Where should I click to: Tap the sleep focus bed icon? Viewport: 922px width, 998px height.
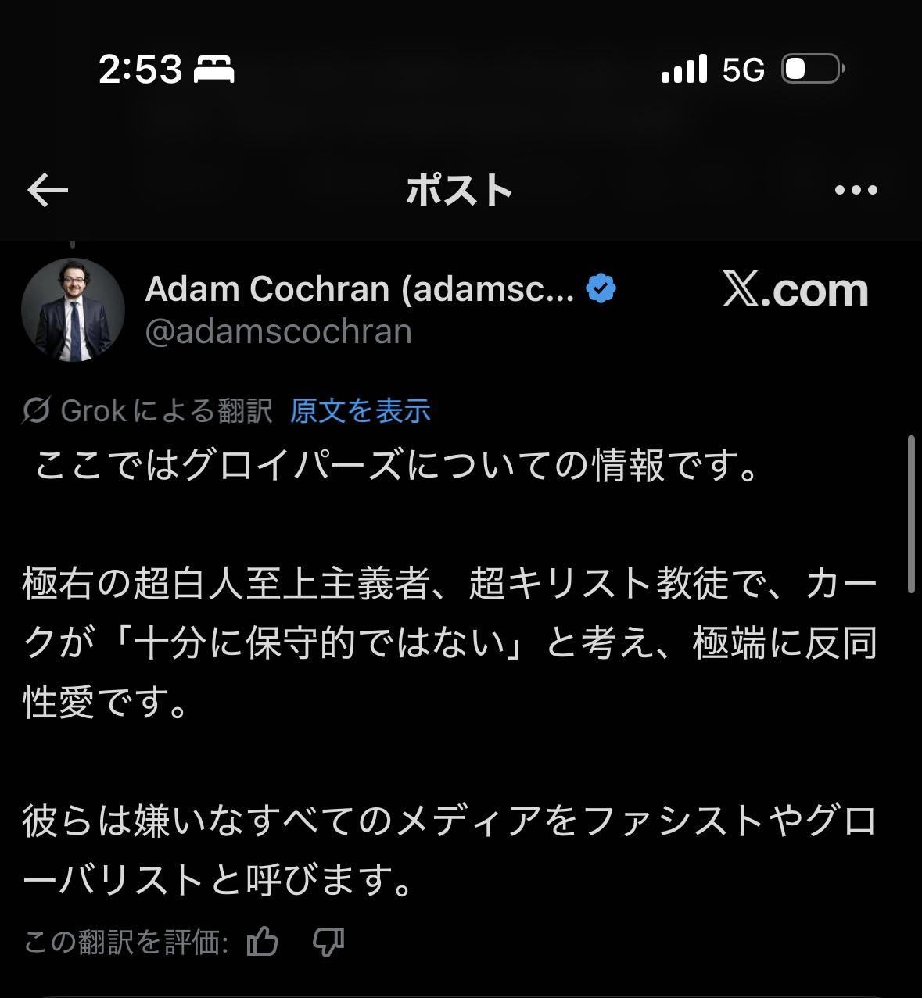214,70
